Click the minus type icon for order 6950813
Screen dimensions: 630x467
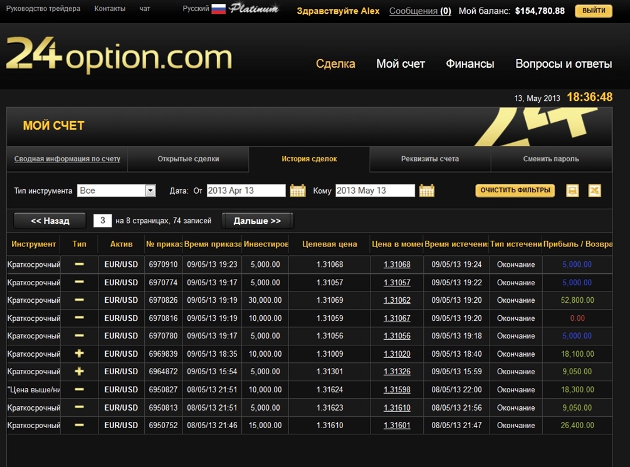[79, 407]
